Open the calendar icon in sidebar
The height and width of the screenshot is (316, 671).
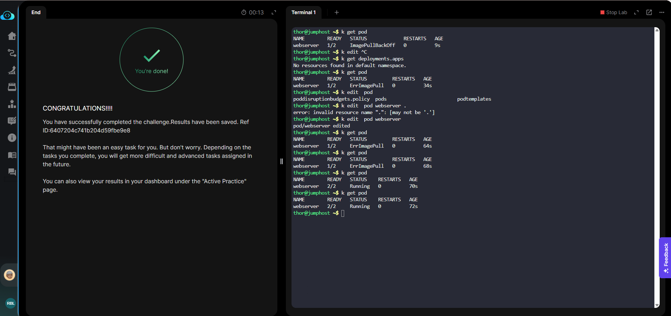tap(12, 87)
